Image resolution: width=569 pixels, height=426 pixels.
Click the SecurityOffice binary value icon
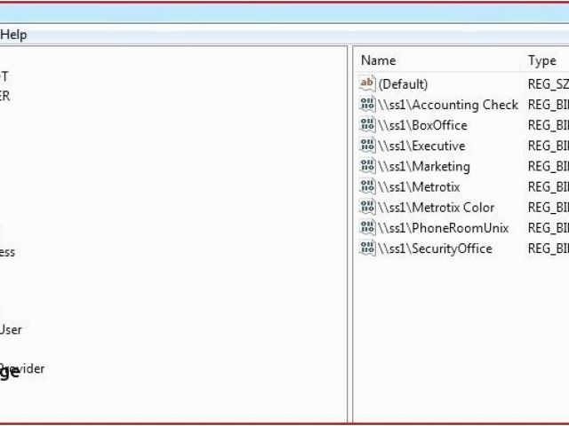click(x=368, y=248)
